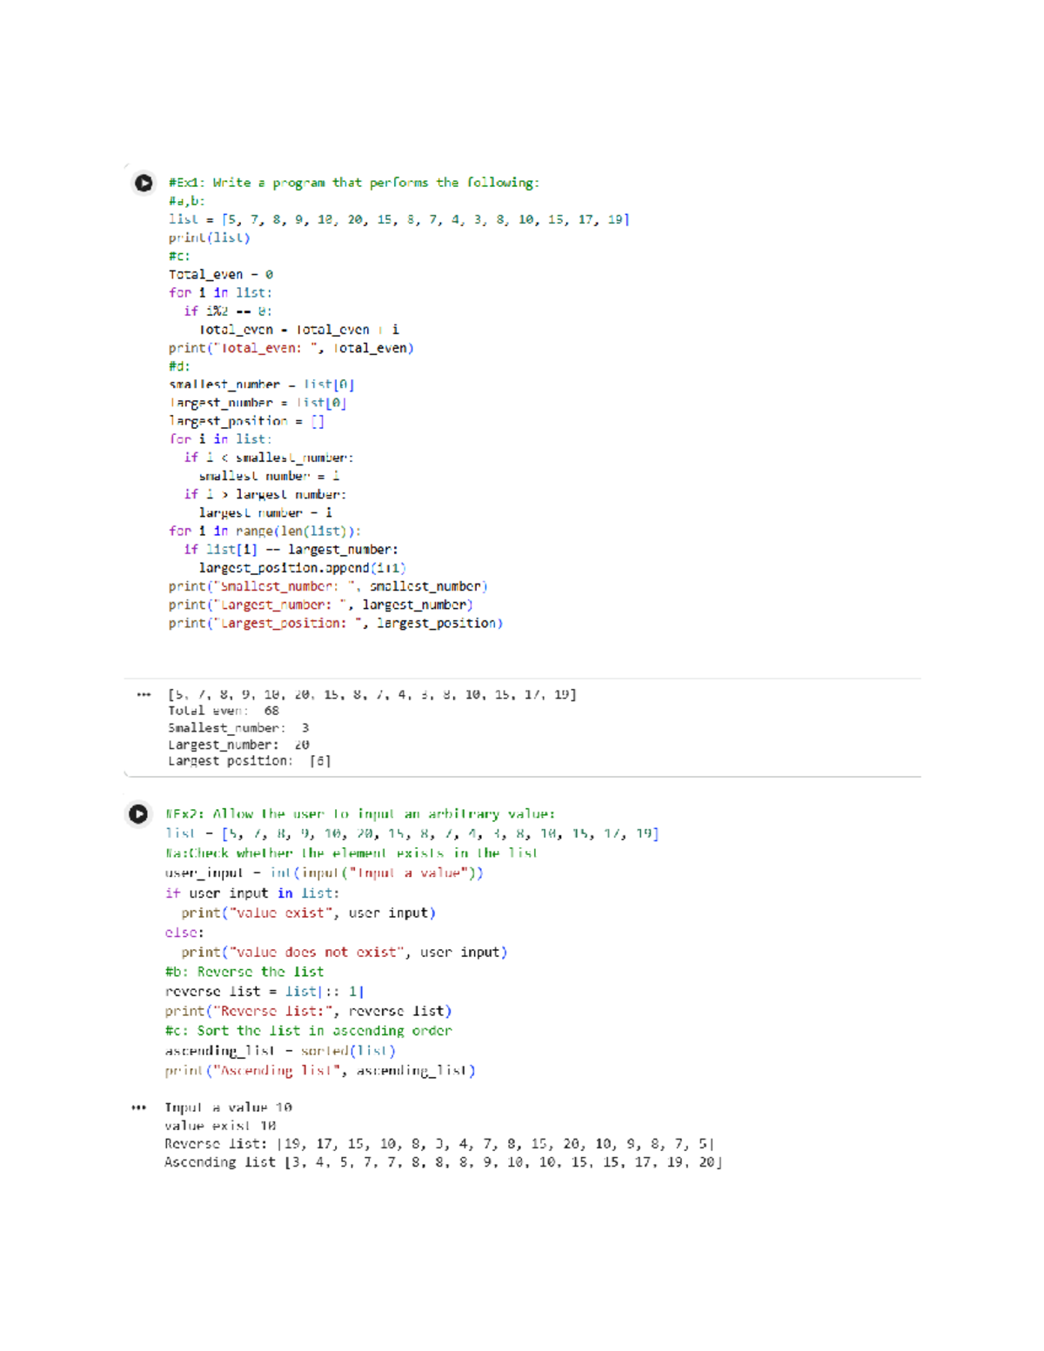Open the second cell's output options dots
Image resolution: width=1044 pixels, height=1351 pixels.
click(x=138, y=1107)
